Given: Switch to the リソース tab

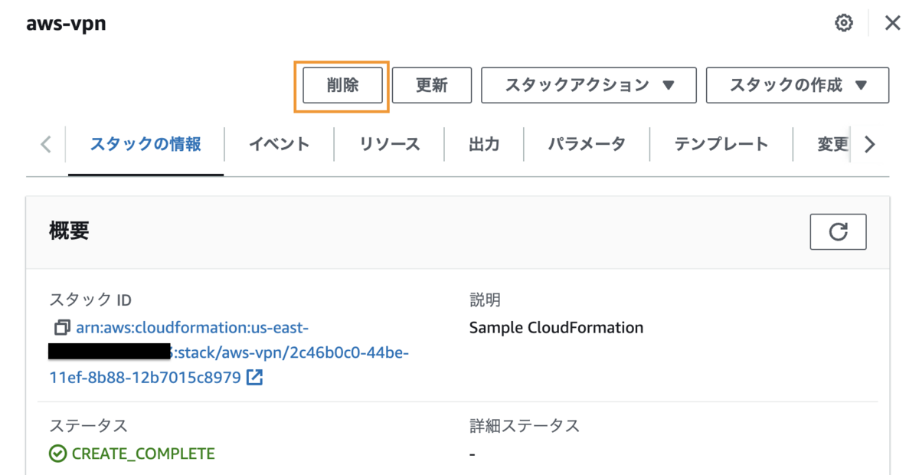Looking at the screenshot, I should tap(389, 144).
